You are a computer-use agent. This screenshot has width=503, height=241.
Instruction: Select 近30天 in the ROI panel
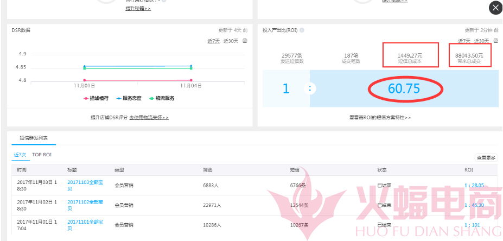(x=481, y=41)
